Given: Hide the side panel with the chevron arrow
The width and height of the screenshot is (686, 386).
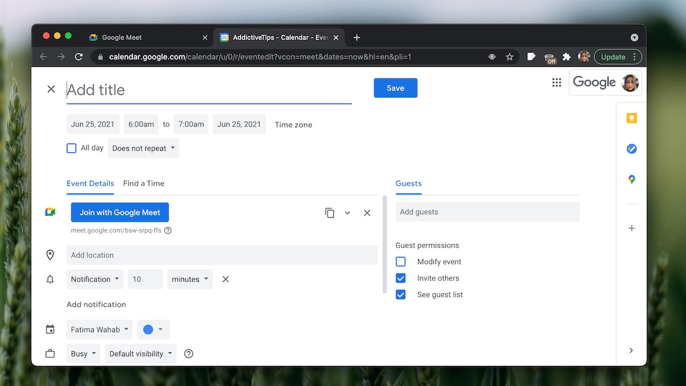Looking at the screenshot, I should coord(631,351).
